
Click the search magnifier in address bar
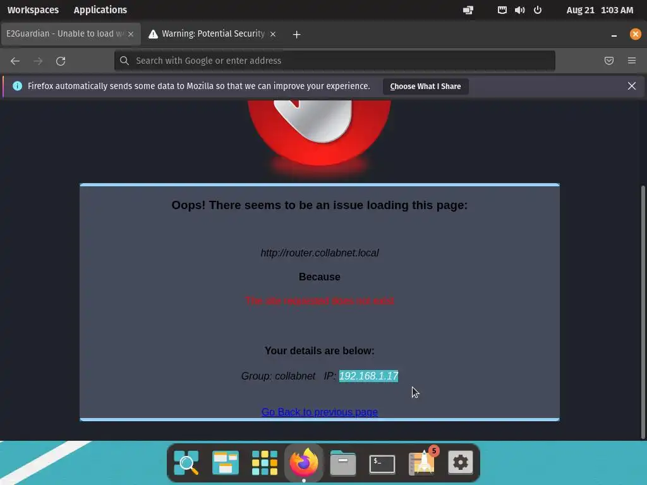click(124, 61)
